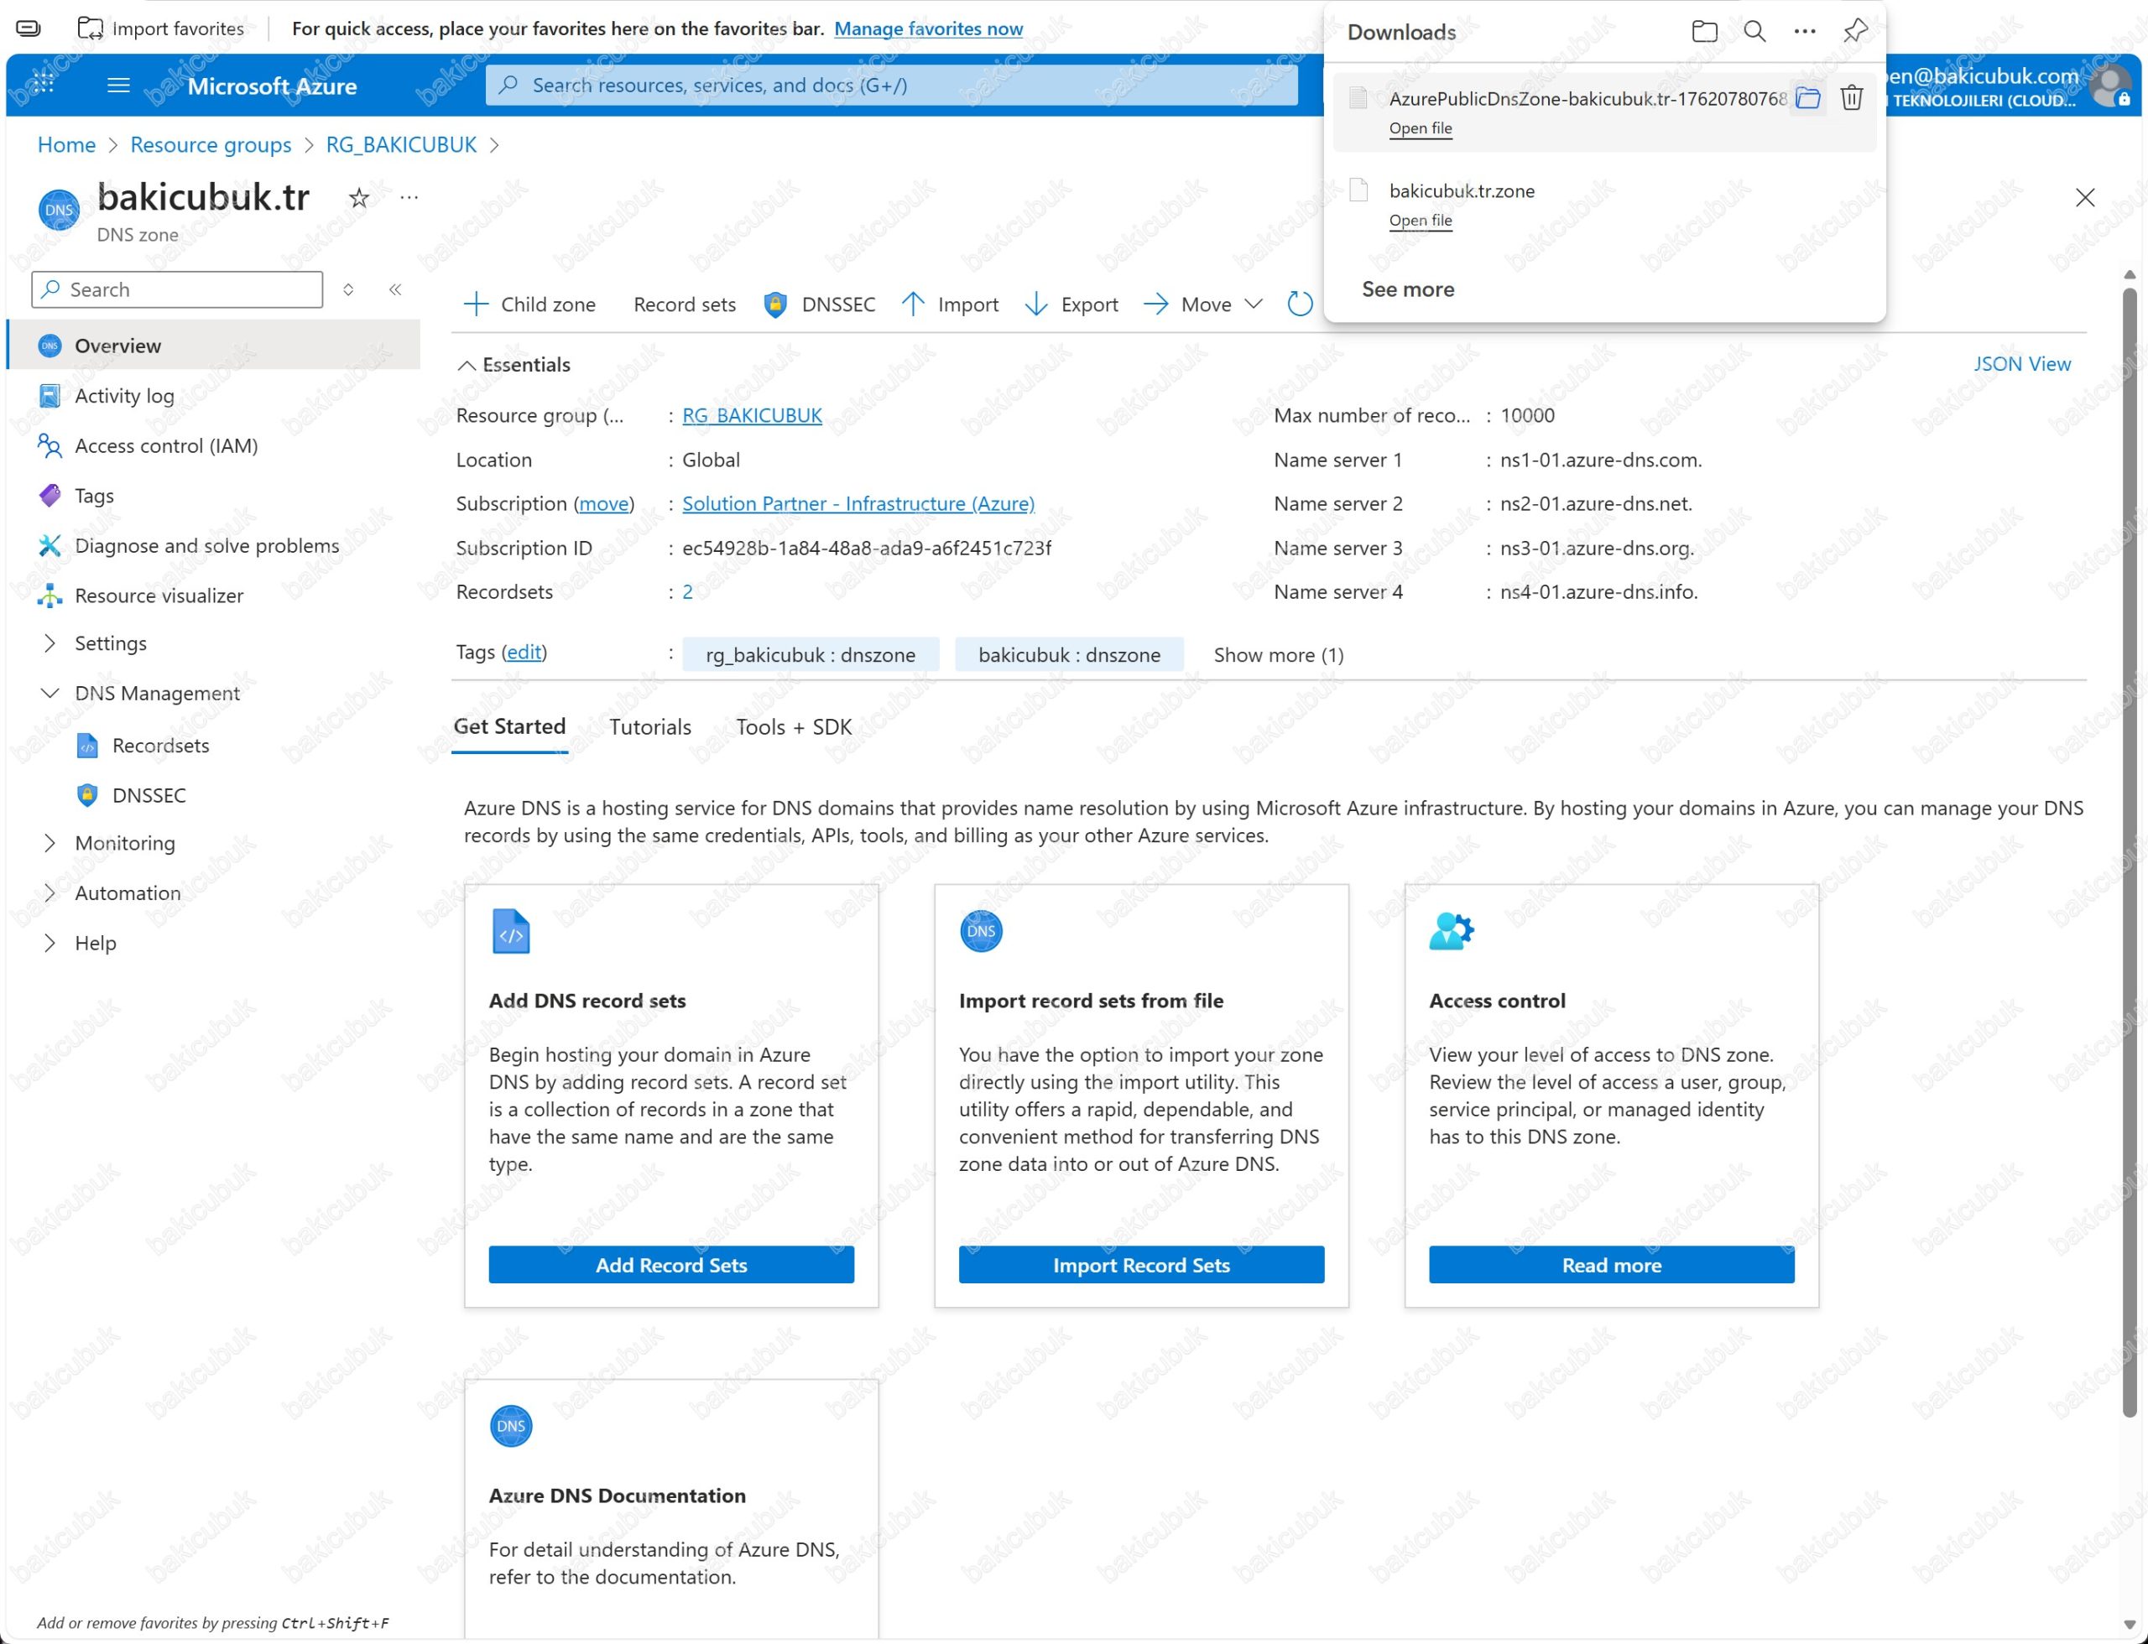2148x1644 pixels.
Task: Open the JSON View link
Action: tap(2020, 364)
